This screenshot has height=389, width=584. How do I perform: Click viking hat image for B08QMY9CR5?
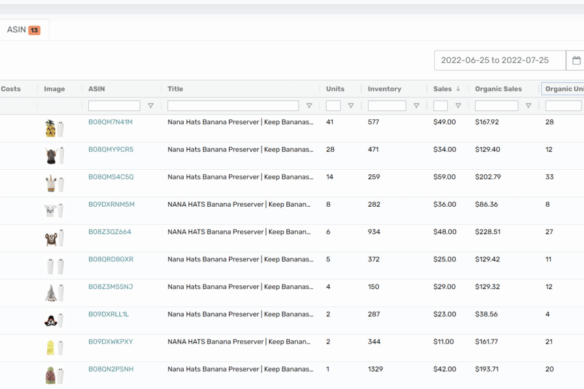tap(55, 156)
